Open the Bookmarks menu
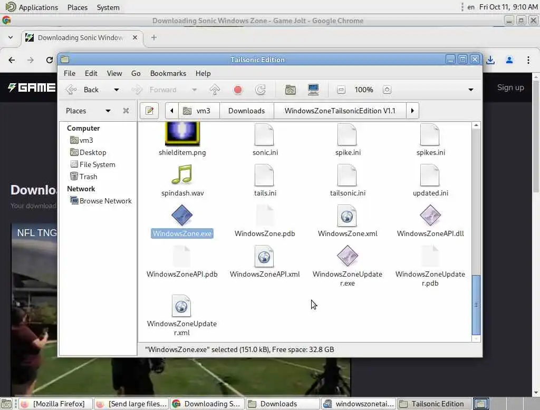Screen dimensions: 540x410 168,73
